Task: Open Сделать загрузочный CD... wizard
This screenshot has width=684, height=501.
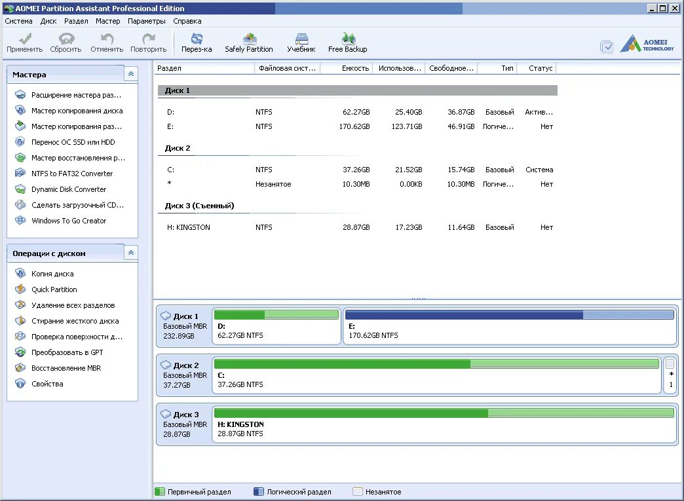Action: (69, 205)
